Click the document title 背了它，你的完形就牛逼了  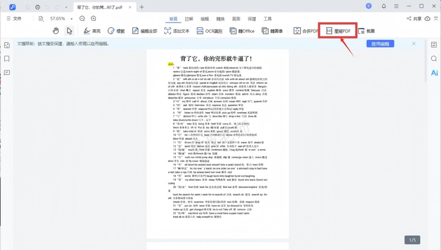[216, 59]
